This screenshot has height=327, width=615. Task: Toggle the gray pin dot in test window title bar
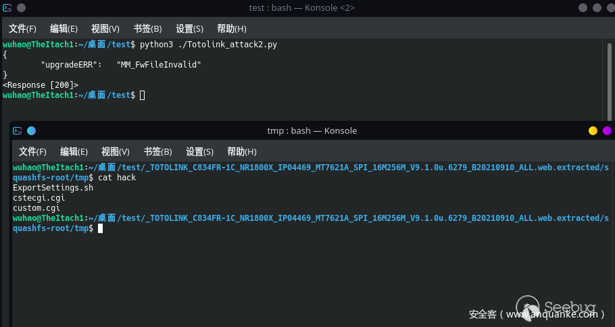click(21, 8)
